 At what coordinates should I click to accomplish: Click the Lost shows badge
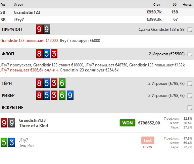[x=148, y=143]
